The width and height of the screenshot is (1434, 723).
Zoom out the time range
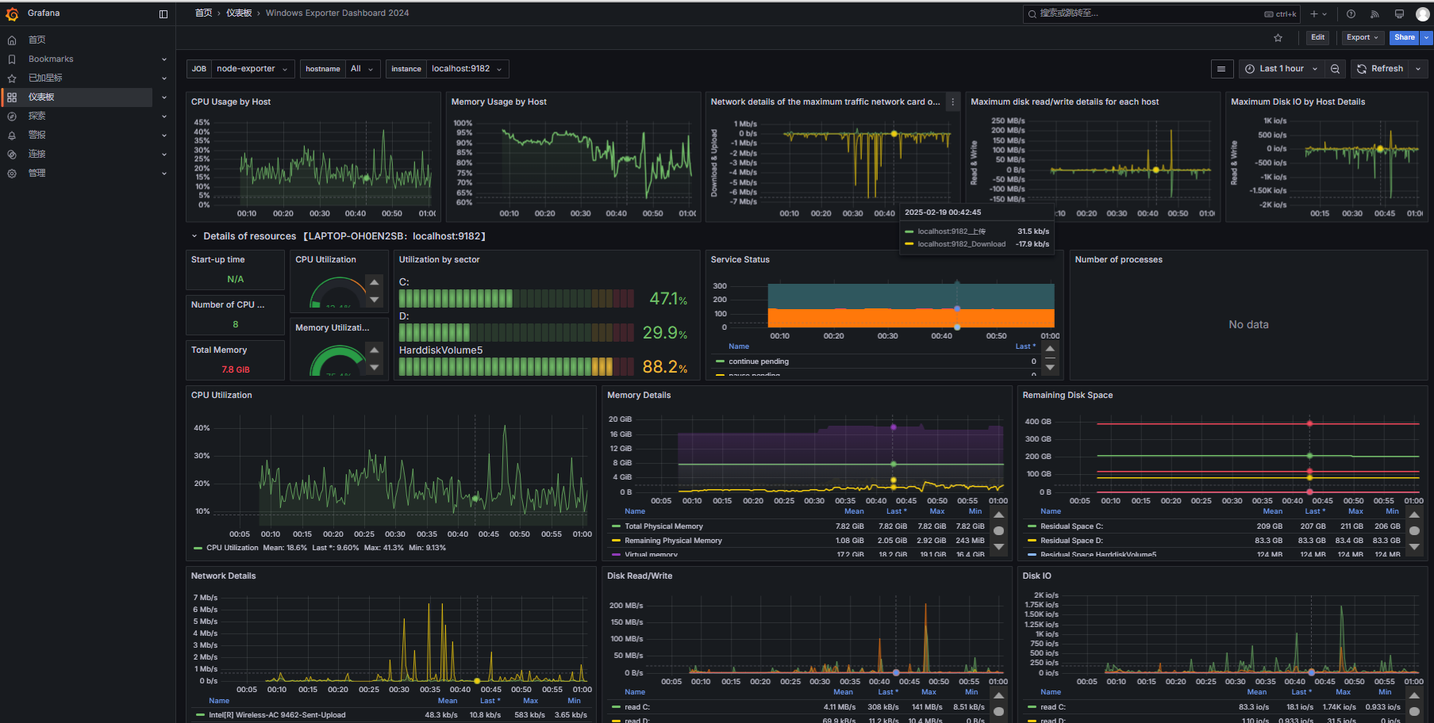click(x=1335, y=69)
